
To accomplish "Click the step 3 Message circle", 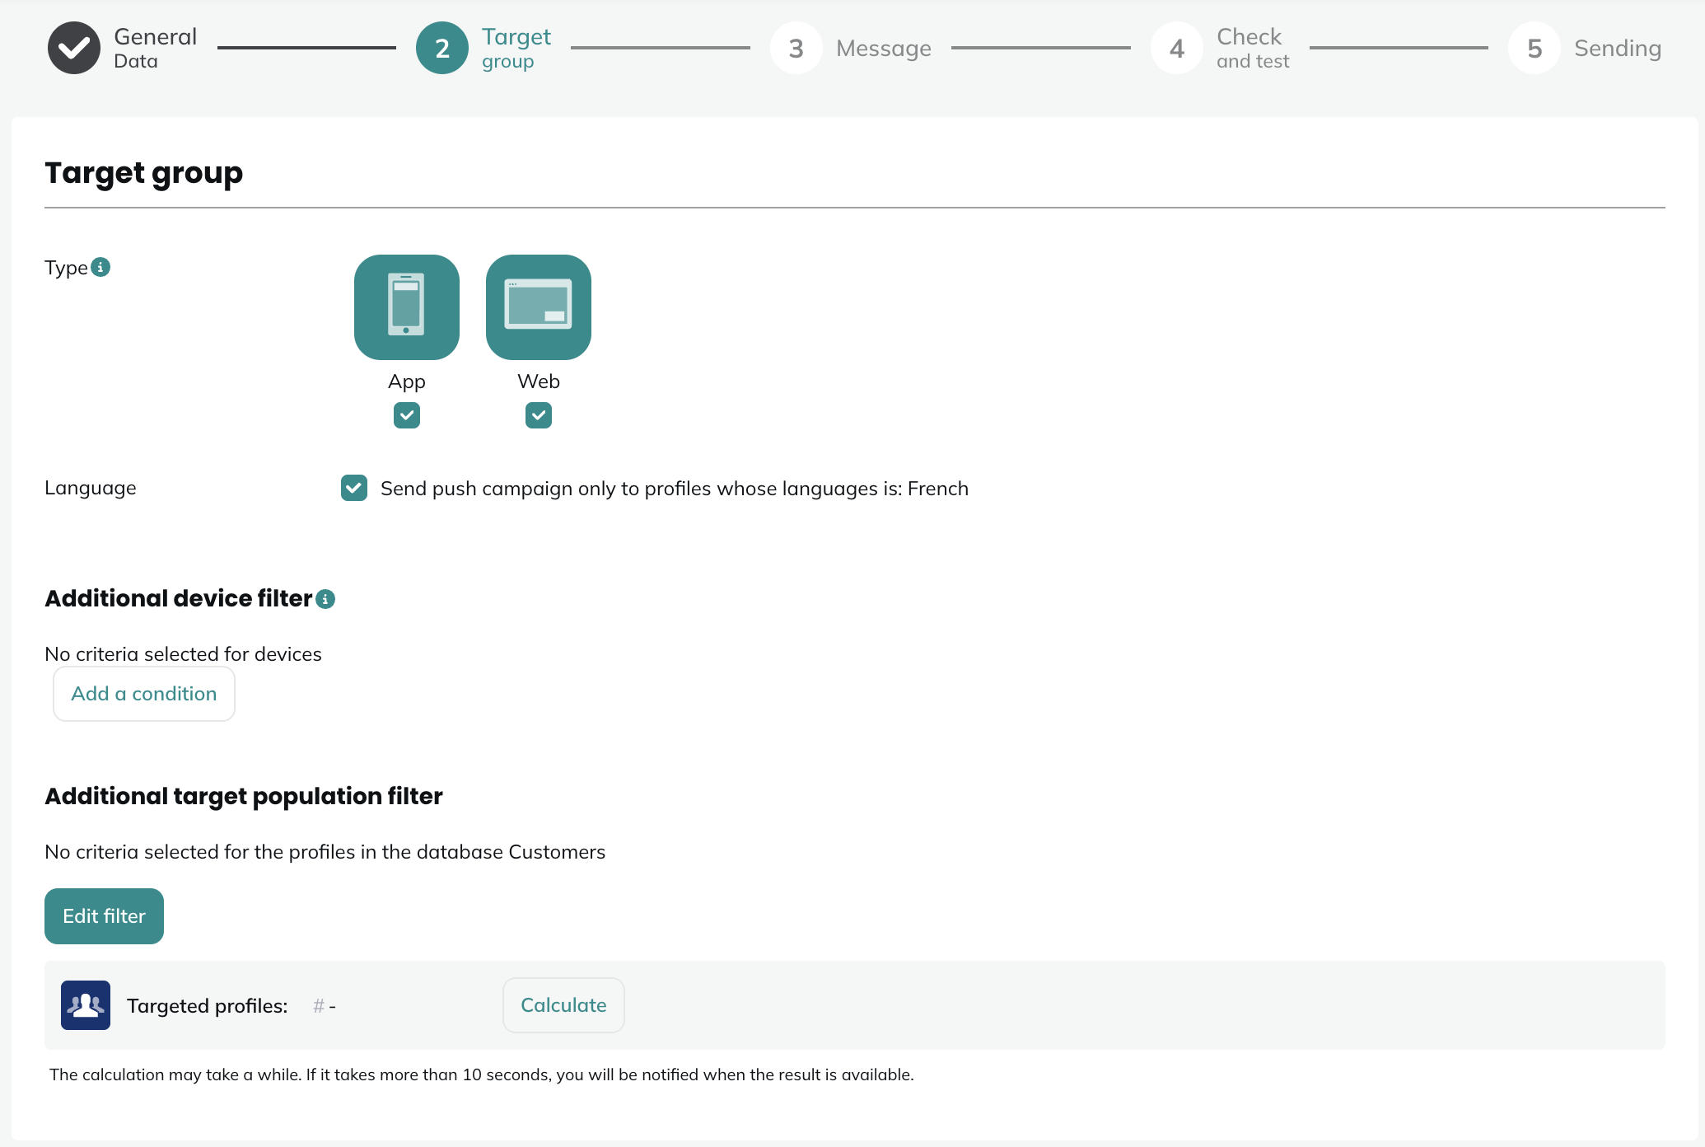I will pyautogui.click(x=796, y=48).
